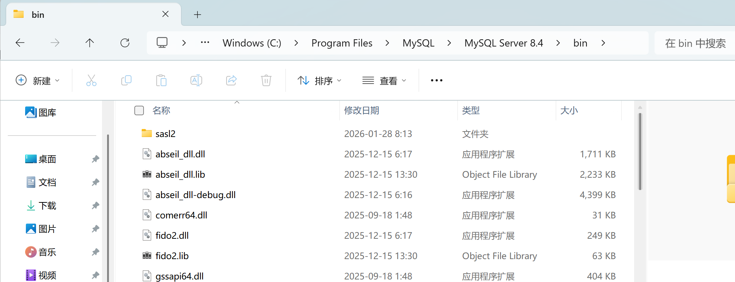The width and height of the screenshot is (735, 282).
Task: Go back to previous folder
Action: click(x=20, y=43)
